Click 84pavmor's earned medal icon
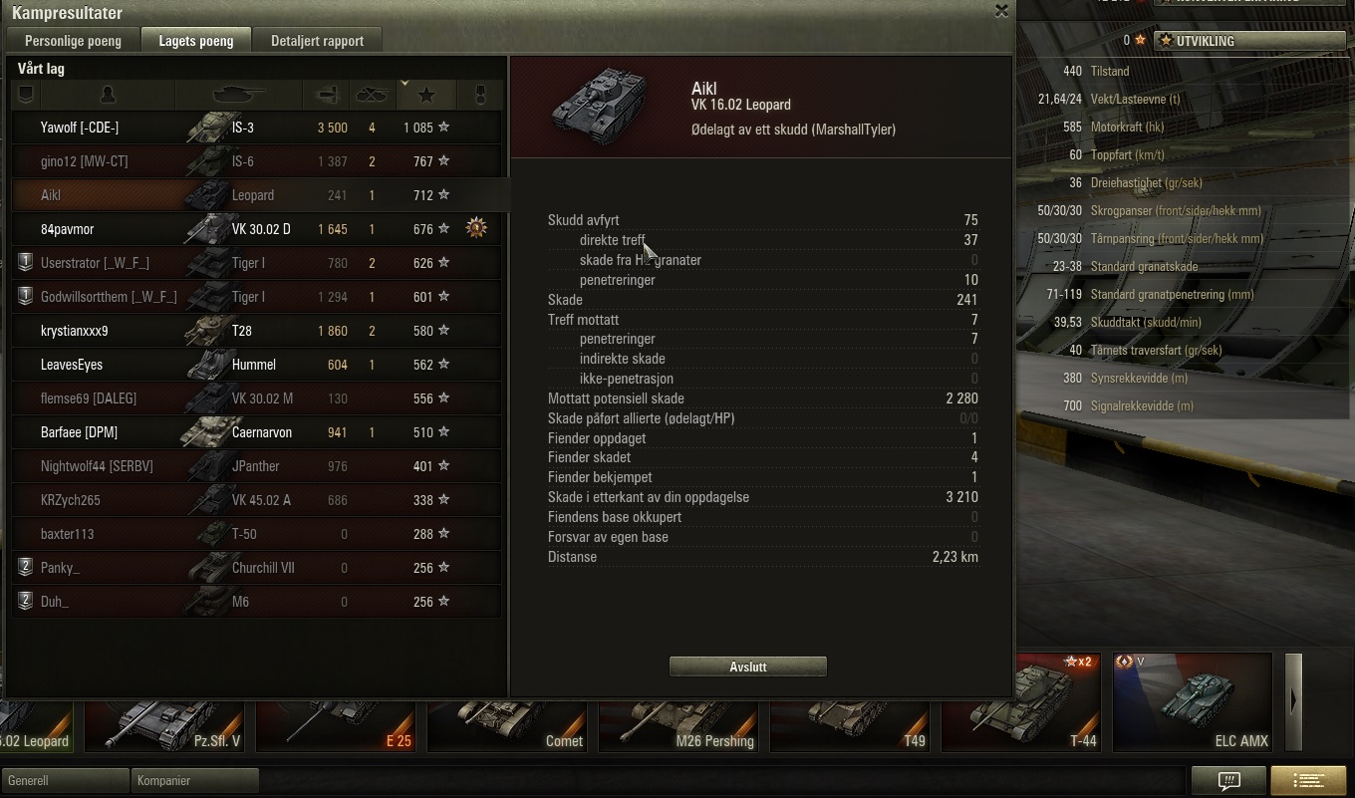Viewport: 1355px width, 798px height. click(x=477, y=229)
